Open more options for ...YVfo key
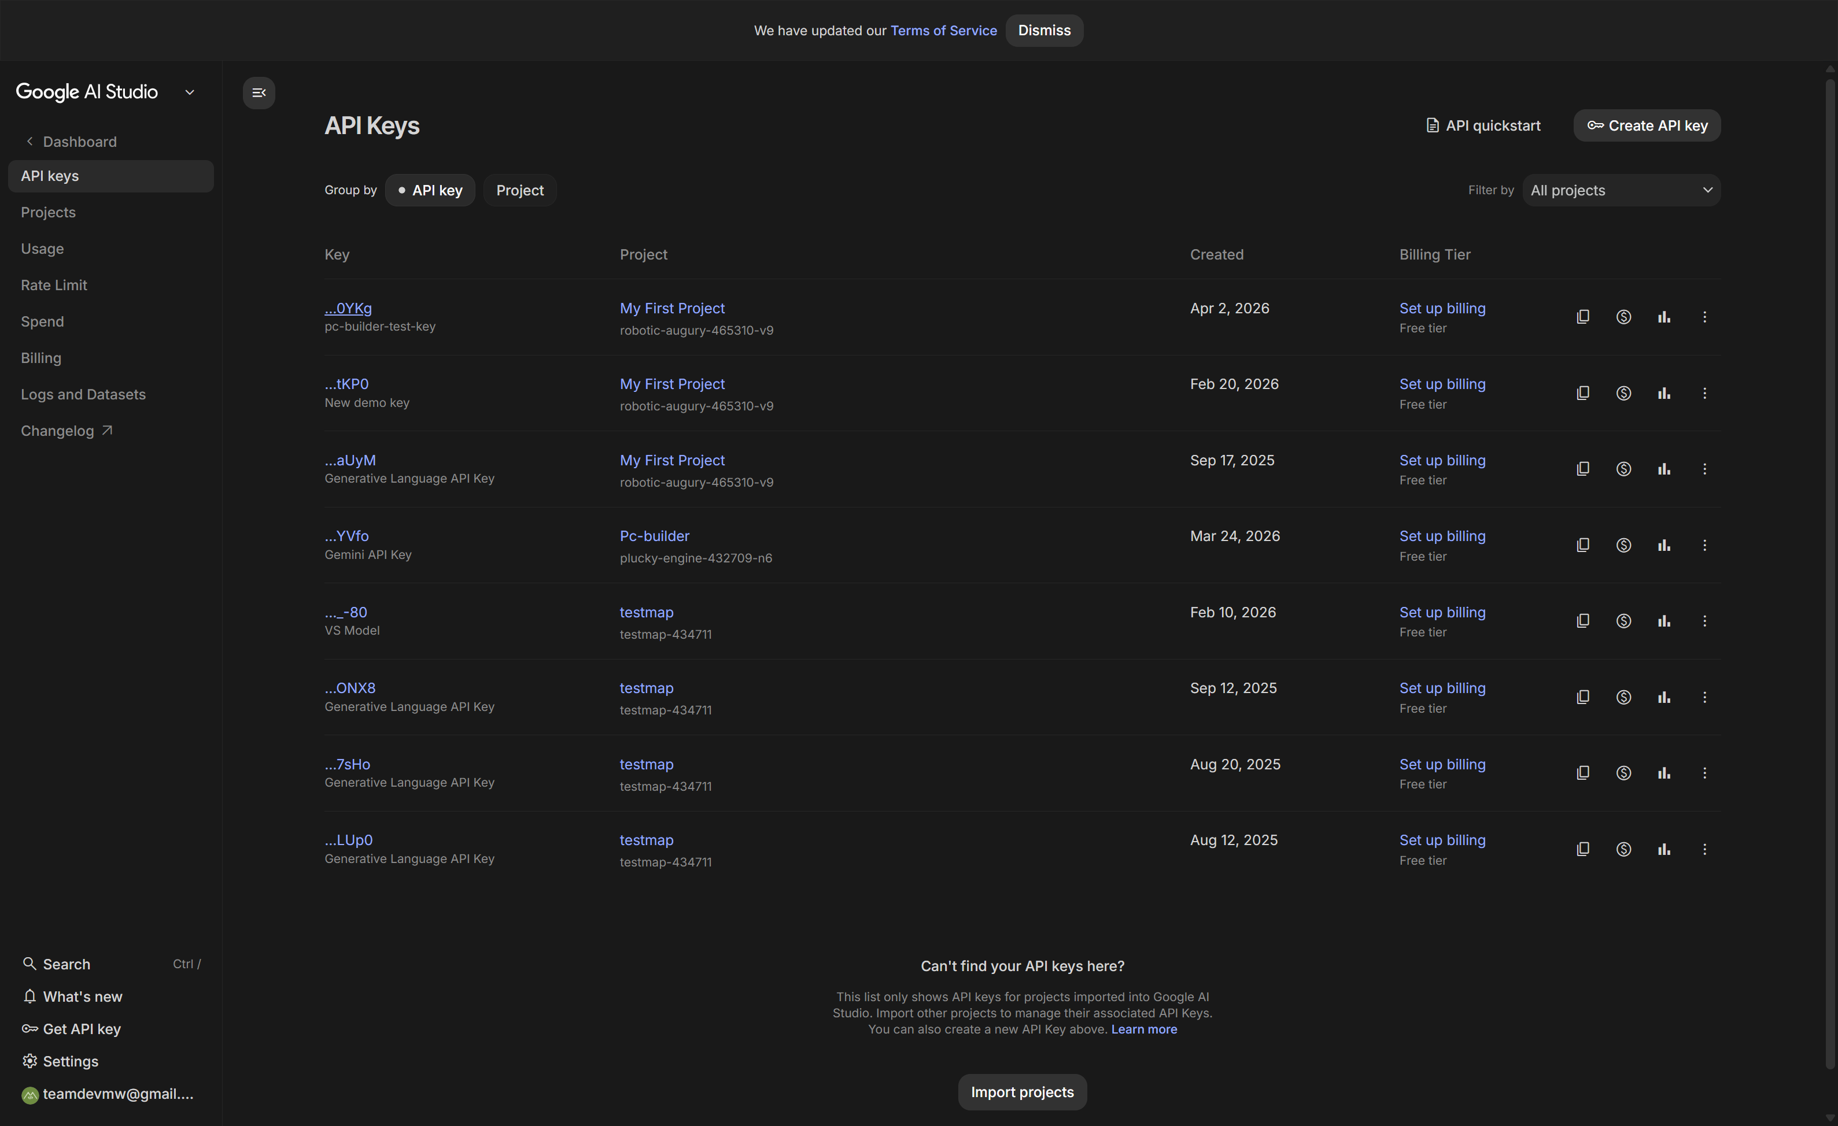1838x1126 pixels. point(1704,545)
